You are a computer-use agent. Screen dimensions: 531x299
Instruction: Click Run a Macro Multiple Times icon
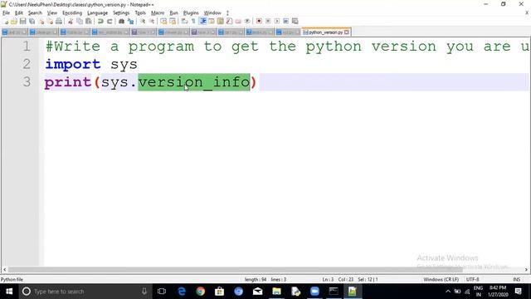click(285, 21)
